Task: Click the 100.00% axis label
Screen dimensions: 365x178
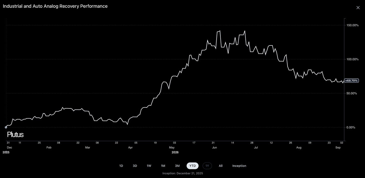Action: coord(352,59)
